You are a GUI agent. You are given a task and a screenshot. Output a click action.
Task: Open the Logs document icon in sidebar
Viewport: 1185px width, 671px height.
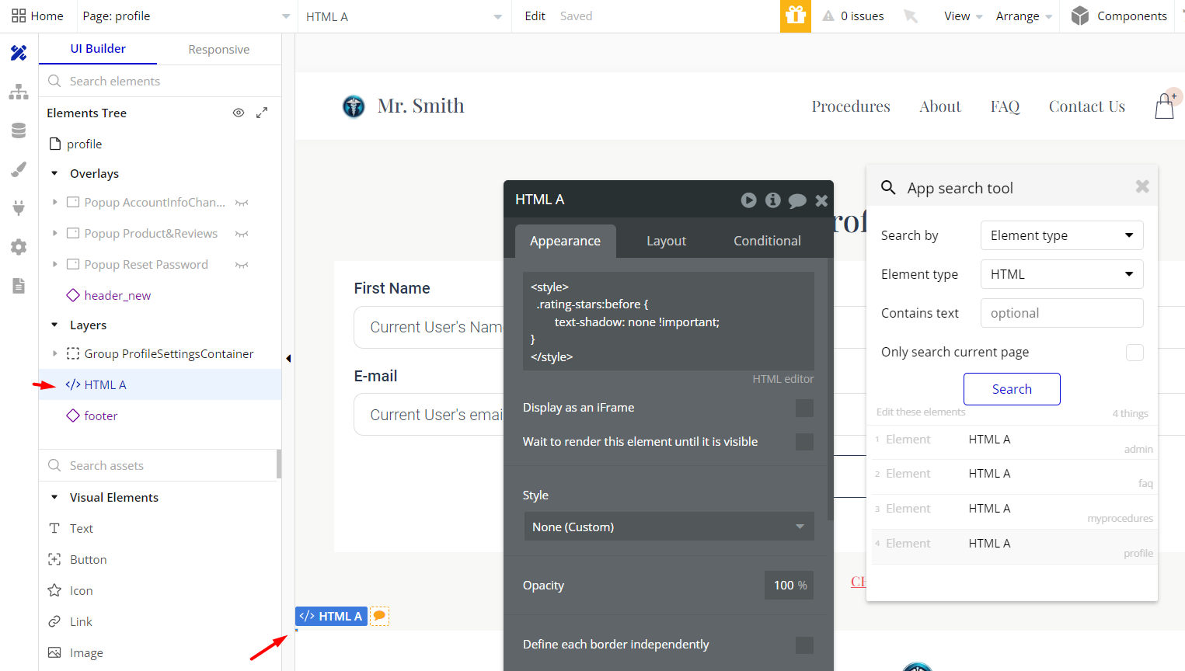[x=19, y=286]
